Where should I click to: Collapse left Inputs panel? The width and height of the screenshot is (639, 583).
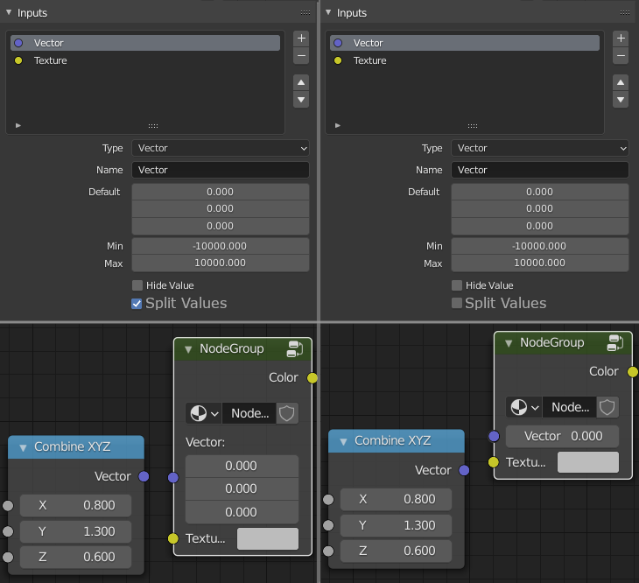(9, 12)
